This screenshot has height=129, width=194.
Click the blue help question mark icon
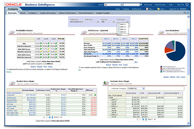pyautogui.click(x=188, y=13)
